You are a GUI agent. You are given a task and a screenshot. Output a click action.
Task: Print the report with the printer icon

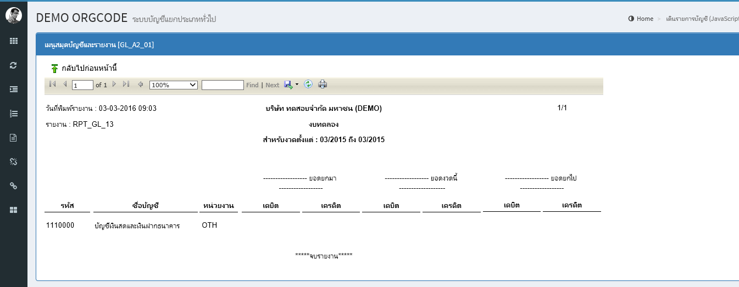click(323, 85)
